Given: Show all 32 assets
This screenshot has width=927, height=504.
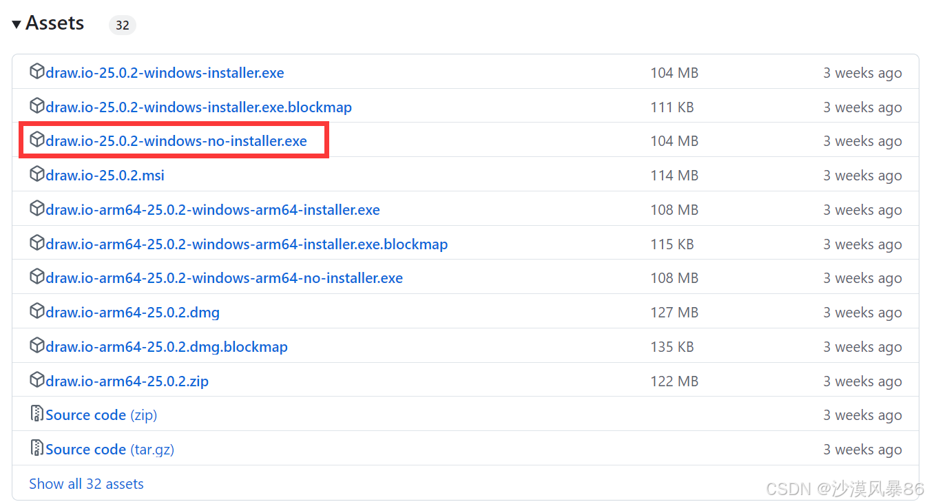Looking at the screenshot, I should 86,484.
